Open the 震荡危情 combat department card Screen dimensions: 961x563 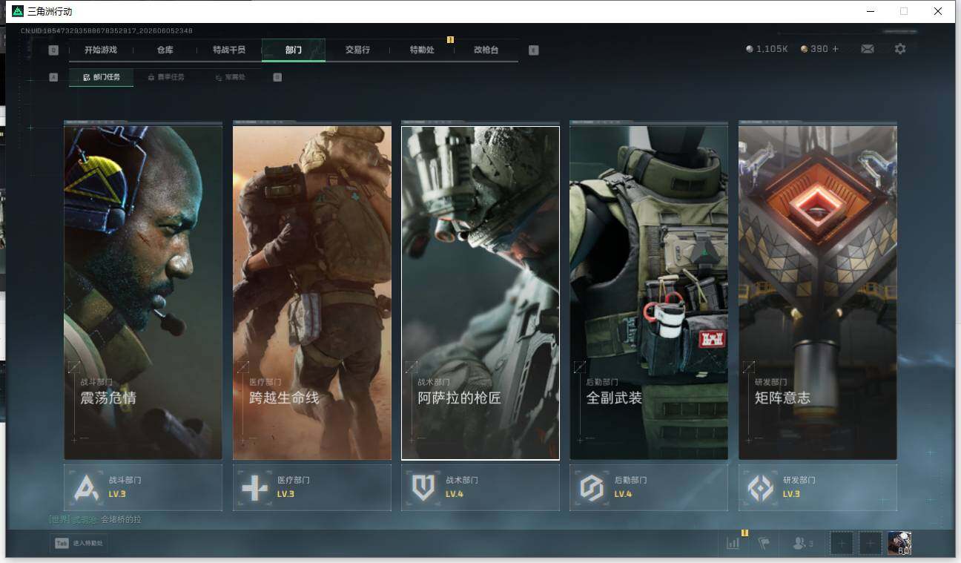143,292
